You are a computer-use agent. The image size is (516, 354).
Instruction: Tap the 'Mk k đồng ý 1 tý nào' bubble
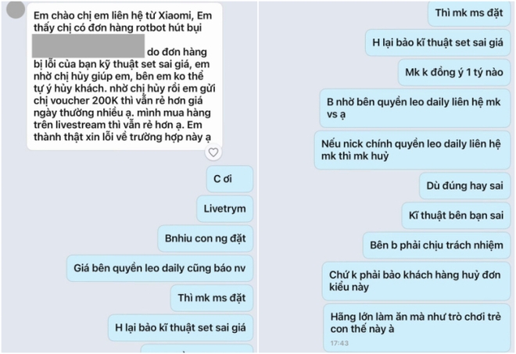coord(454,72)
